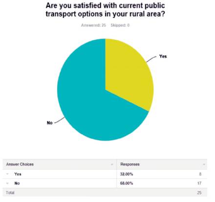Click the Answer Choices column header
The width and height of the screenshot is (215, 202).
[x=20, y=164]
